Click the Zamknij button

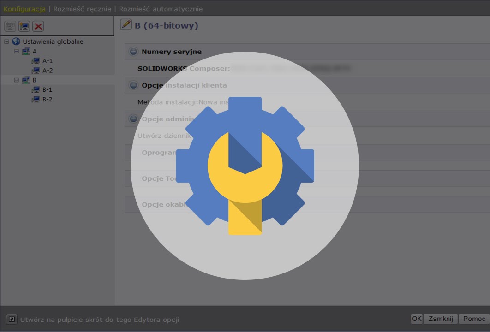[x=441, y=319]
